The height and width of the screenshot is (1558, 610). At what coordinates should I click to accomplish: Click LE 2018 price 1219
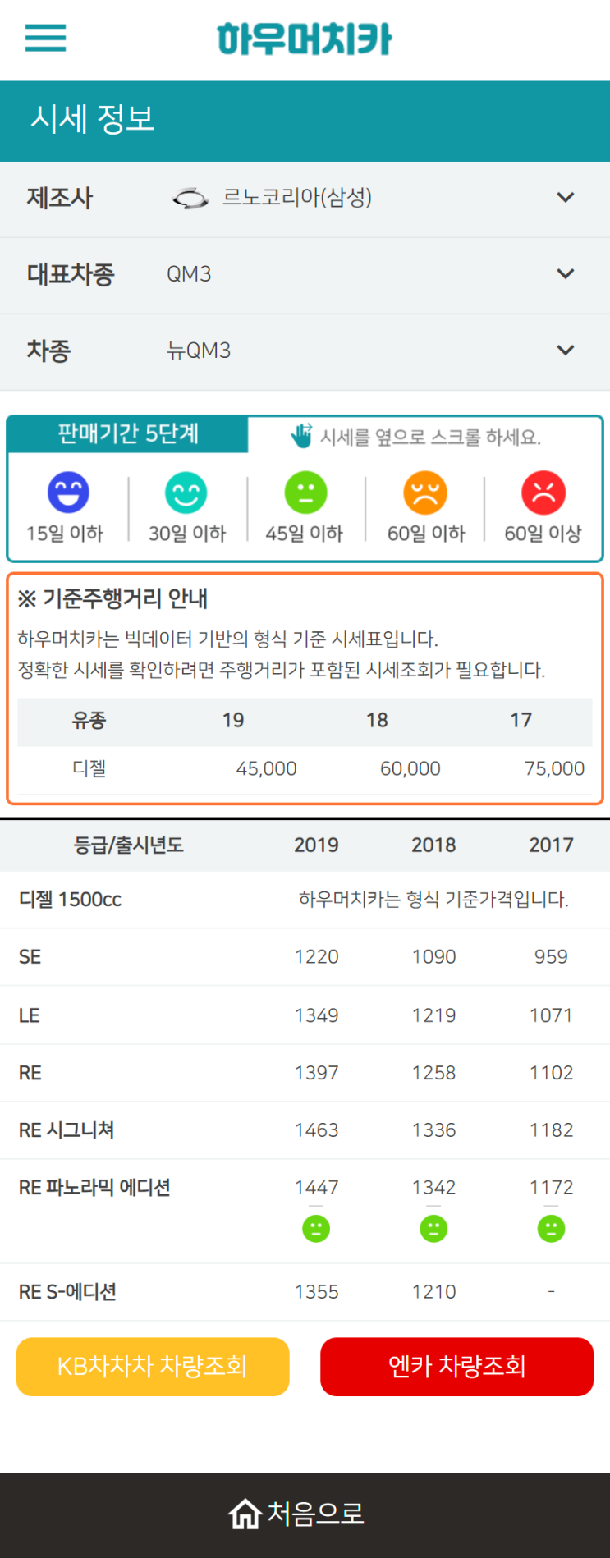point(433,1015)
